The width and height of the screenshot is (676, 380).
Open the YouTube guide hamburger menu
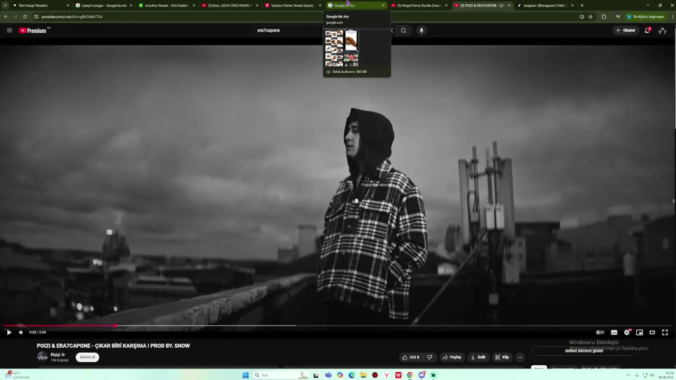coord(9,30)
